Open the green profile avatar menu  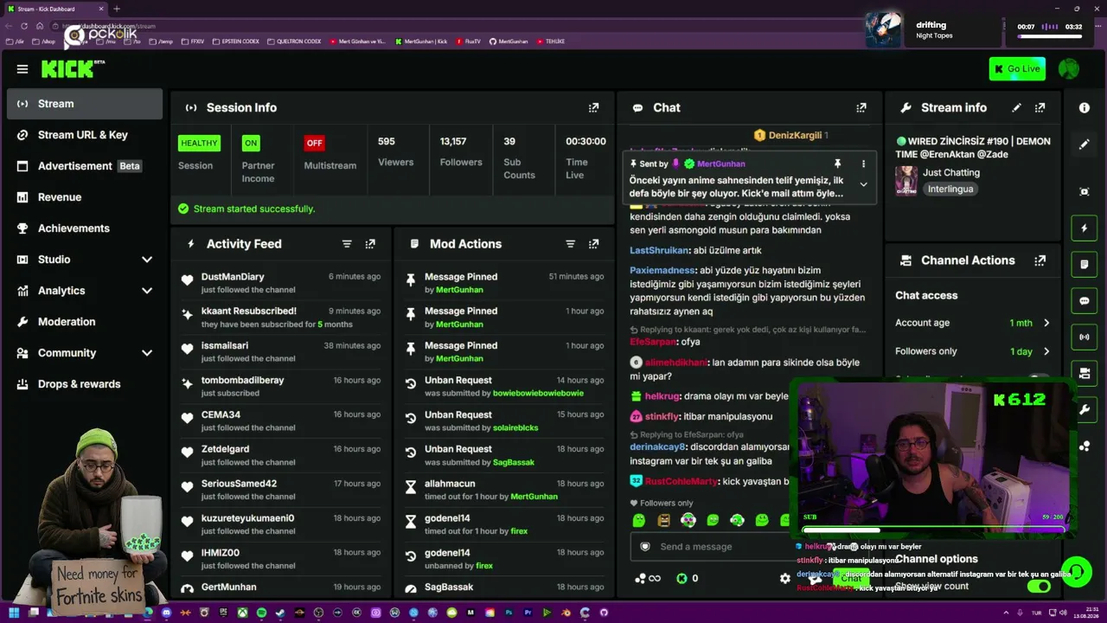pos(1069,69)
